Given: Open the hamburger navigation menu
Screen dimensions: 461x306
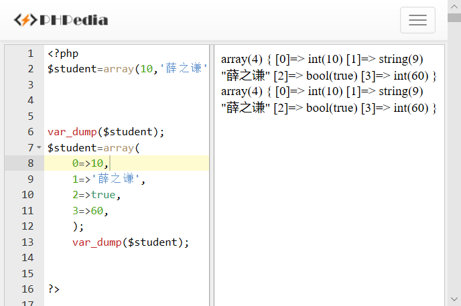Looking at the screenshot, I should point(417,20).
